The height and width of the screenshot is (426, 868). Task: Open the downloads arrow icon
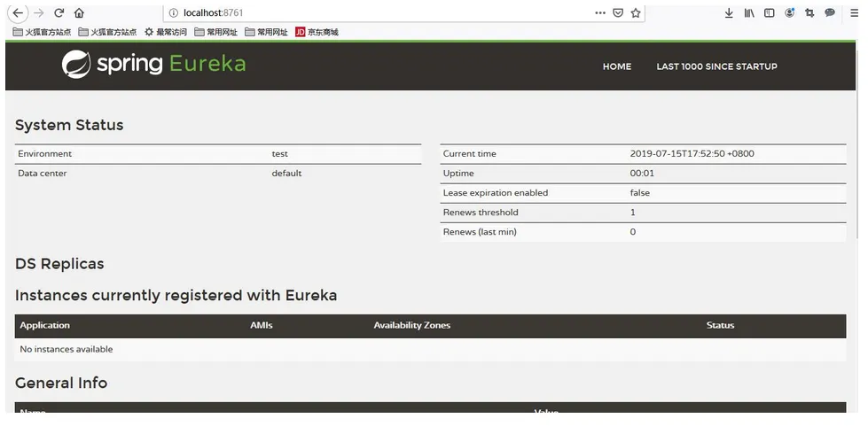click(729, 12)
